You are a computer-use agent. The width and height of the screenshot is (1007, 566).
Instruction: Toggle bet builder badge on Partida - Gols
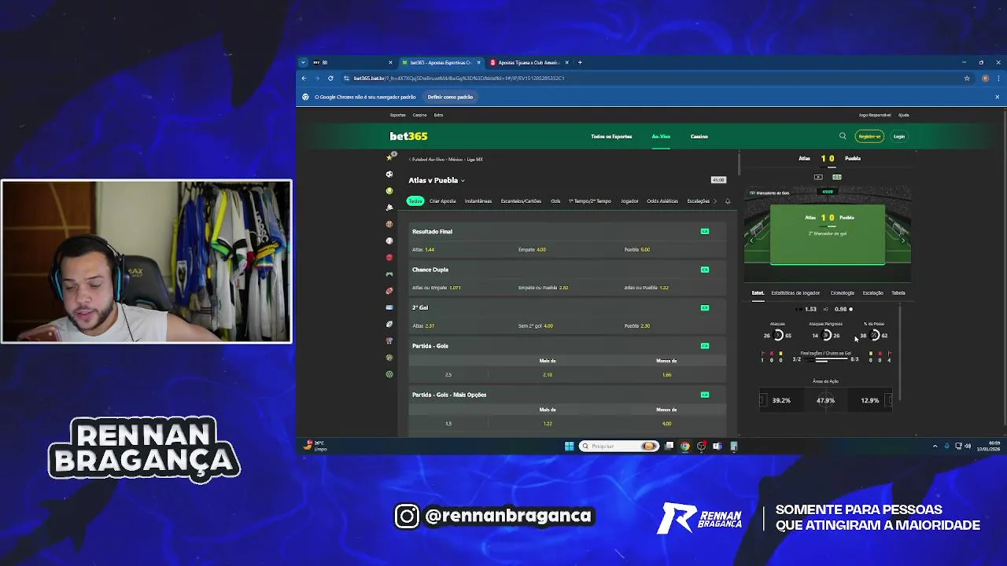(x=705, y=346)
